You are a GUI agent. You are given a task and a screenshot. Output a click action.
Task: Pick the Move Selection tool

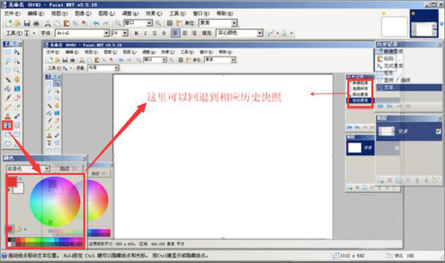[x=17, y=61]
